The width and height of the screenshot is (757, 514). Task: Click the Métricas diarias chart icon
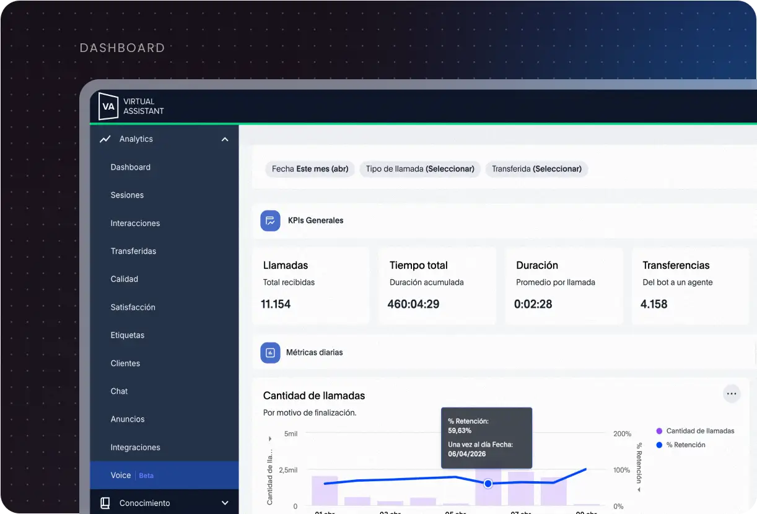[270, 352]
